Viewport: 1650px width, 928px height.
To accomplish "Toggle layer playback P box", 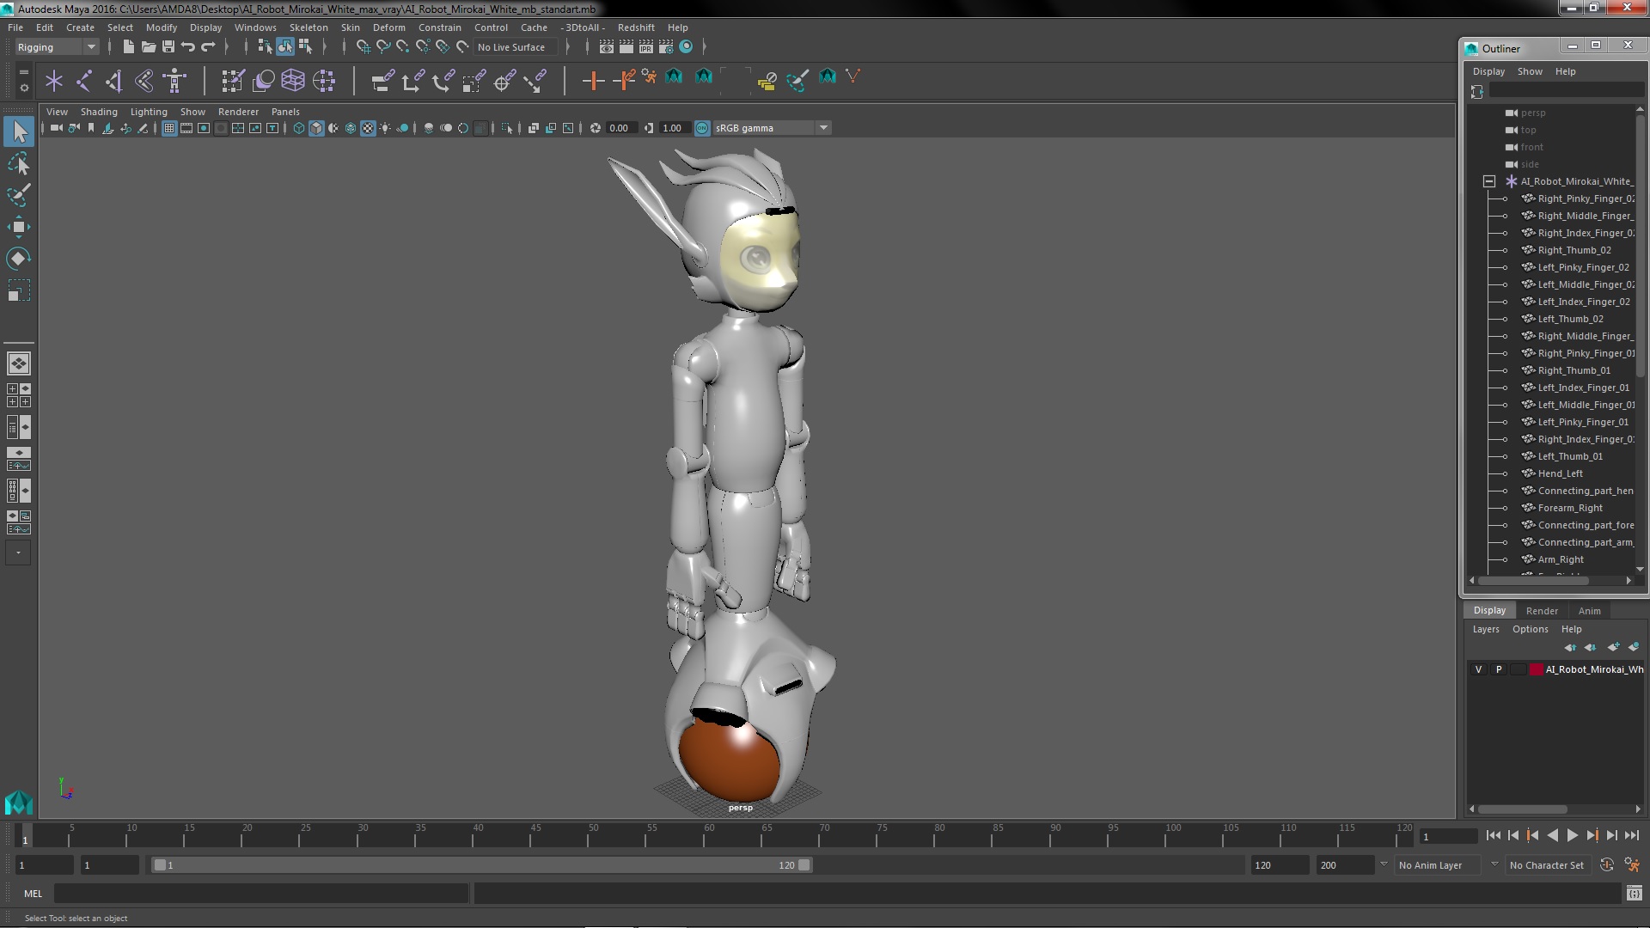I will pyautogui.click(x=1499, y=669).
